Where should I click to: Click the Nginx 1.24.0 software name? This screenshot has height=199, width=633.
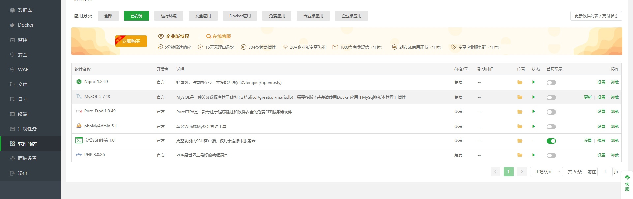pos(96,82)
